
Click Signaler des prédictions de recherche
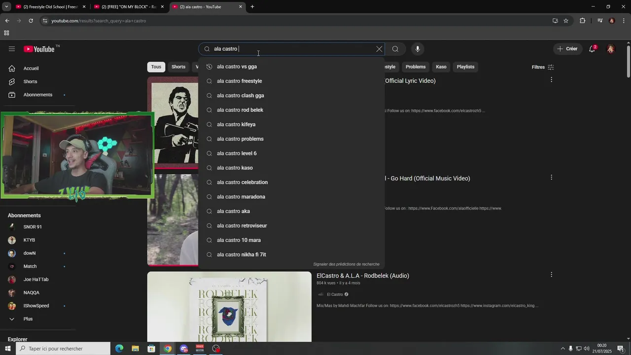346,264
